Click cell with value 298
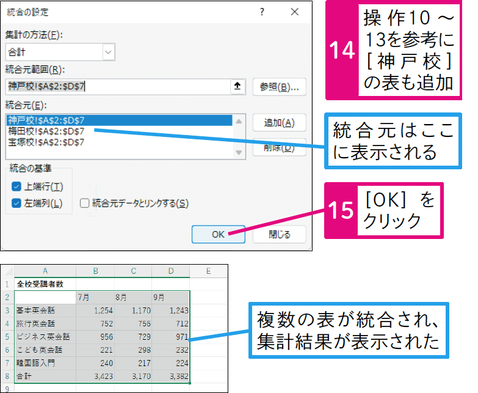Viewport: 478px width, 393px height. coord(133,350)
